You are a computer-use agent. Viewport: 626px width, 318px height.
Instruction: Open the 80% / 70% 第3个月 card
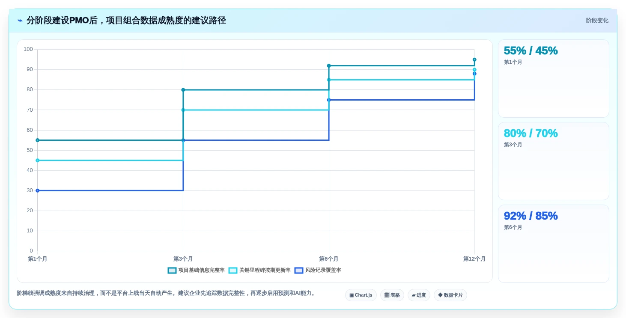[553, 161]
